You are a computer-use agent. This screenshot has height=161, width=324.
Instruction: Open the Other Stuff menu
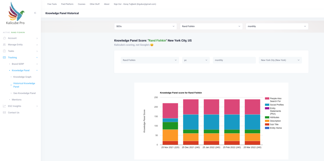(94, 4)
